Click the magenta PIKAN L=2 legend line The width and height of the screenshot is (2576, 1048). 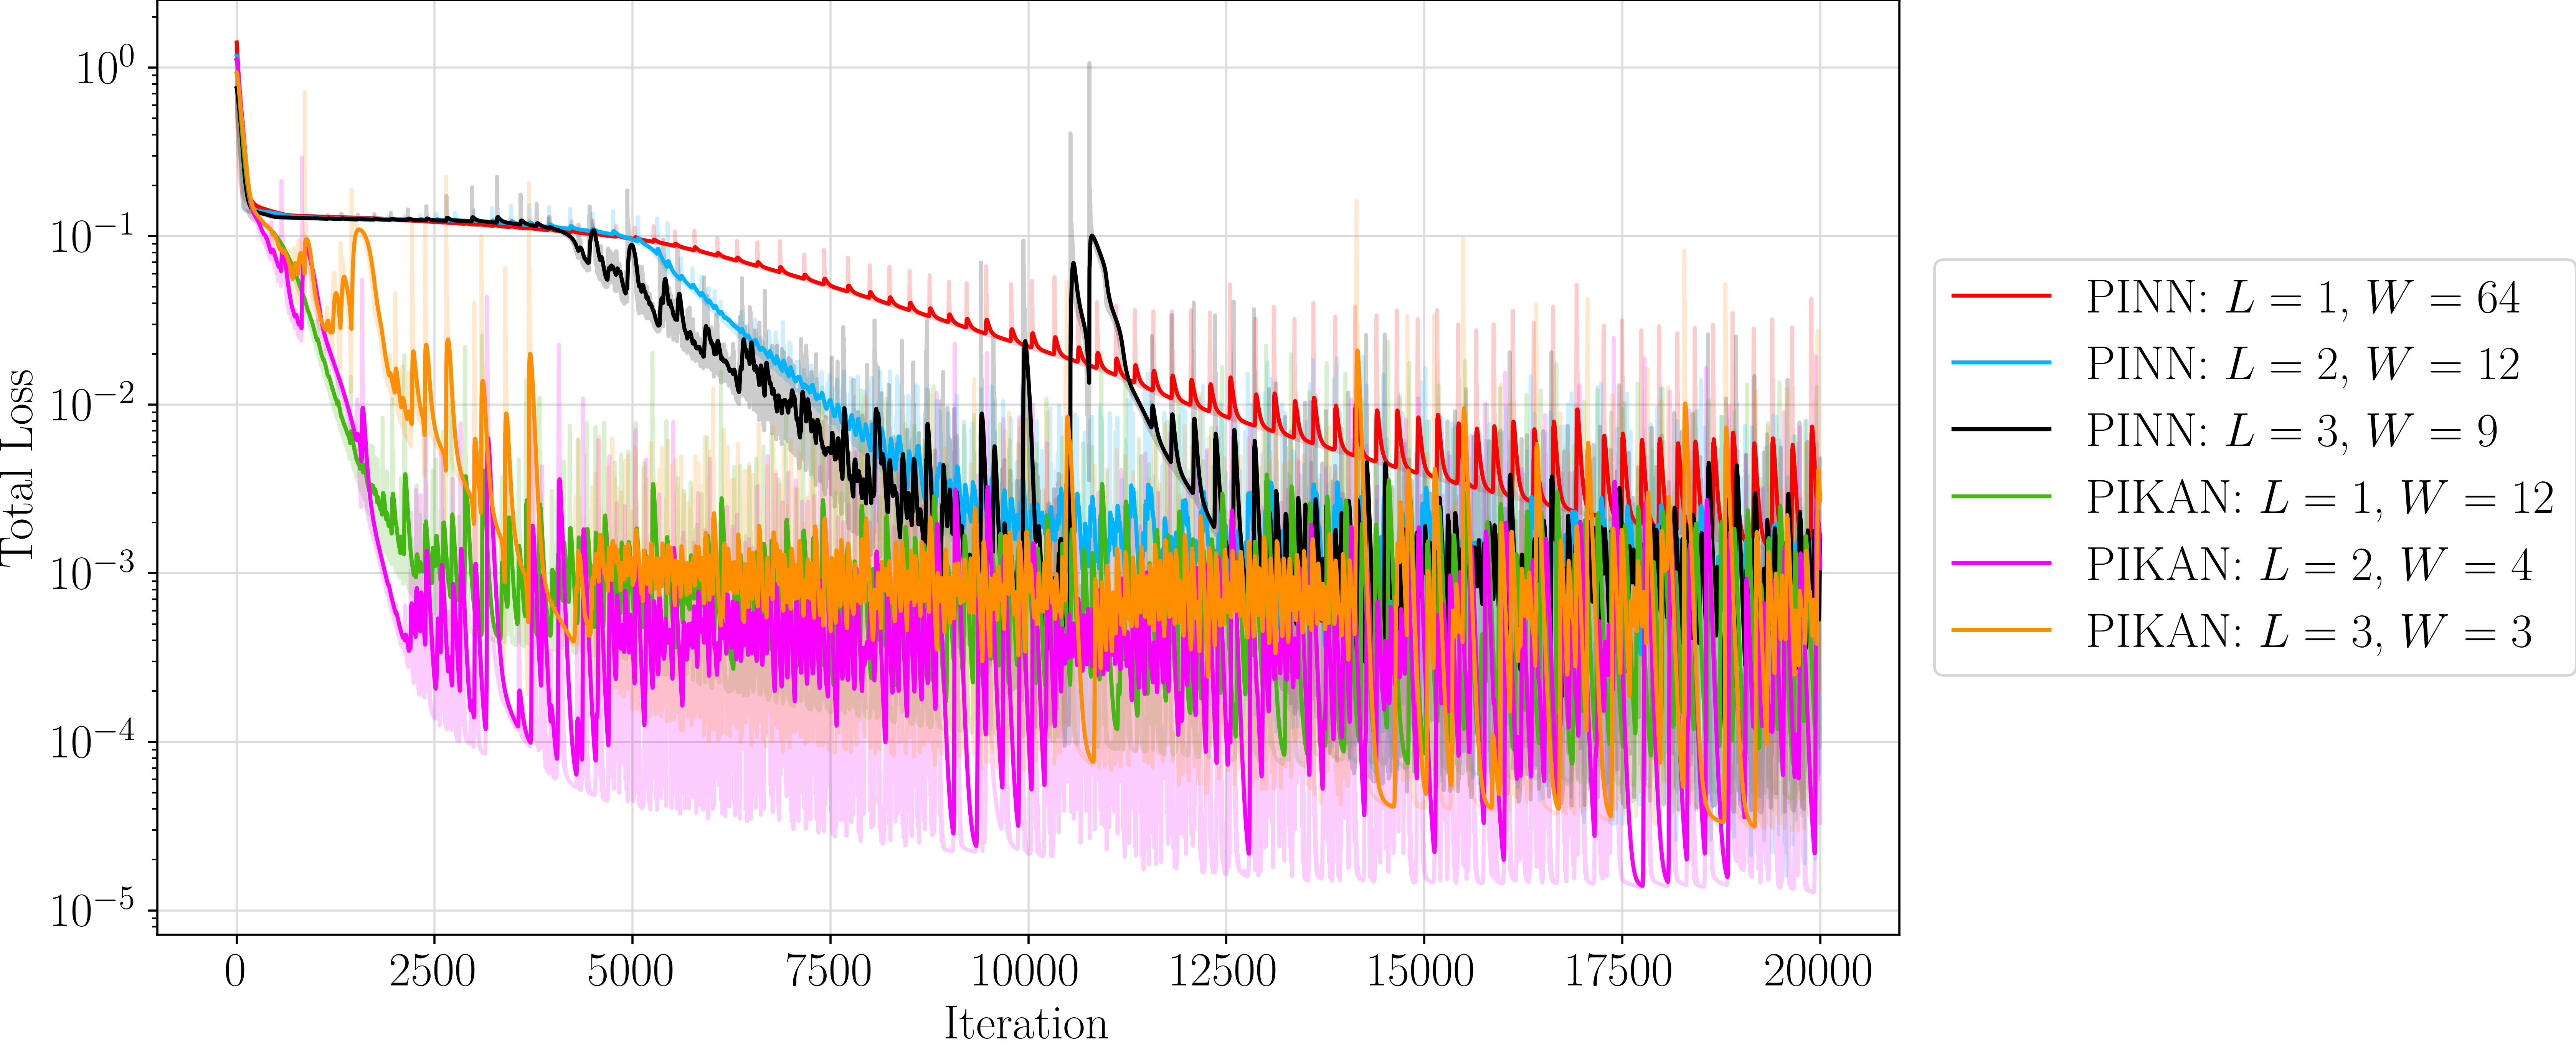click(x=2001, y=564)
